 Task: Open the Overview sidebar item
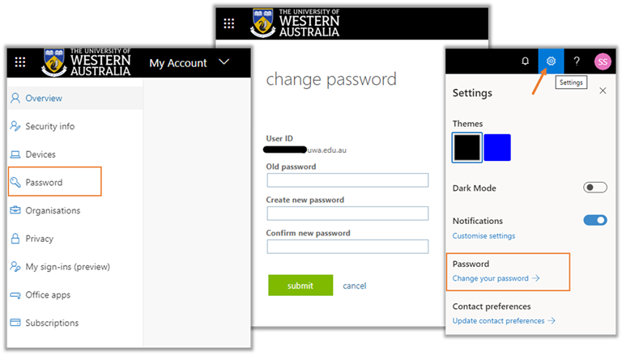pyautogui.click(x=44, y=99)
